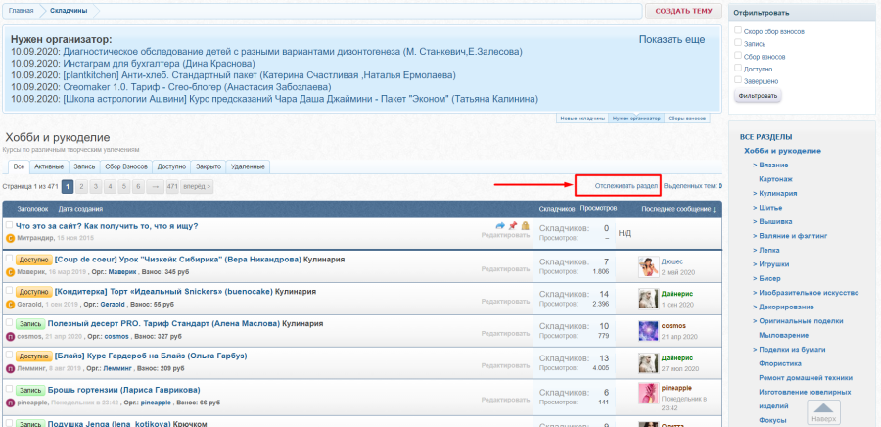Click the red pin sticky icon

click(513, 226)
